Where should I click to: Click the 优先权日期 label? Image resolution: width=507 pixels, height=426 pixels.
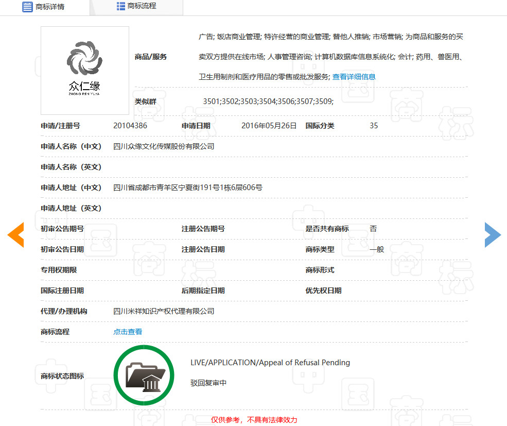(x=323, y=291)
